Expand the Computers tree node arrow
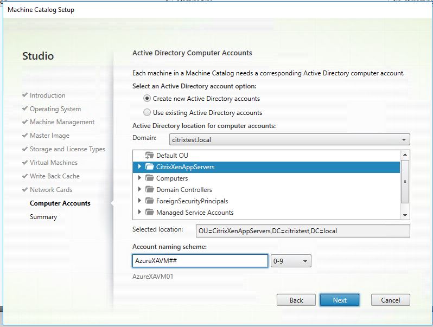This screenshot has height=327, width=433. (x=139, y=178)
